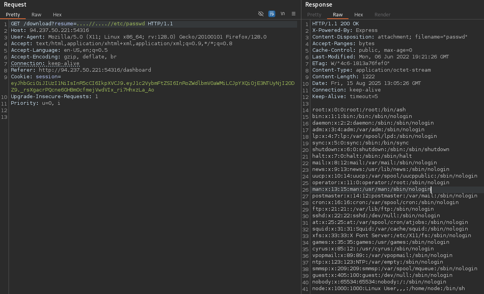Click the postmaster:x:14:12 passwd entry
This screenshot has width=484, height=294.
[x=395, y=196]
